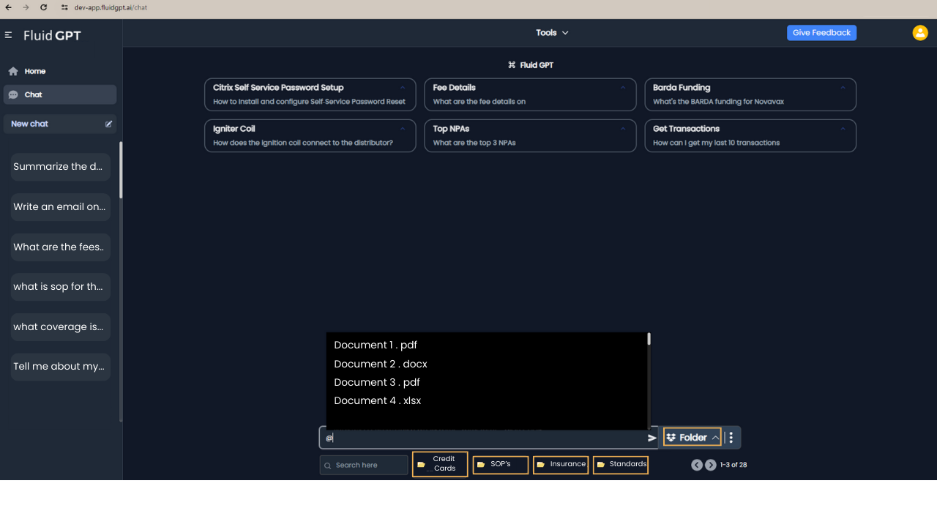
Task: Choose Document 2 . docx from list
Action: [x=381, y=364]
